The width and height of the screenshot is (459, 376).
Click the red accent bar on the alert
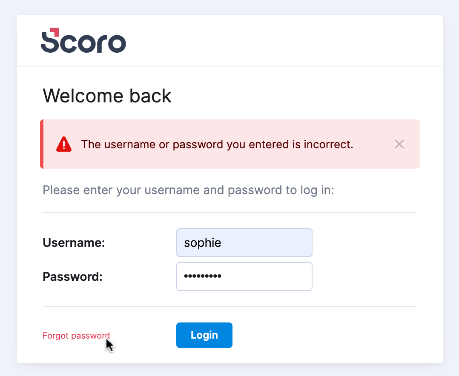[43, 144]
